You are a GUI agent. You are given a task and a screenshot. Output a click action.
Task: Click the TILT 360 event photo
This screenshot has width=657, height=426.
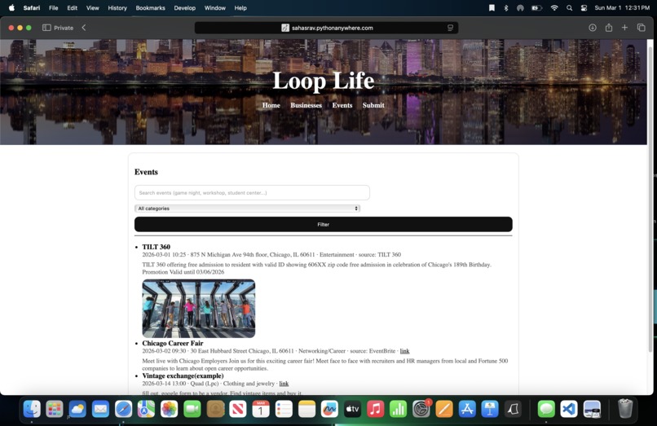coord(199,308)
